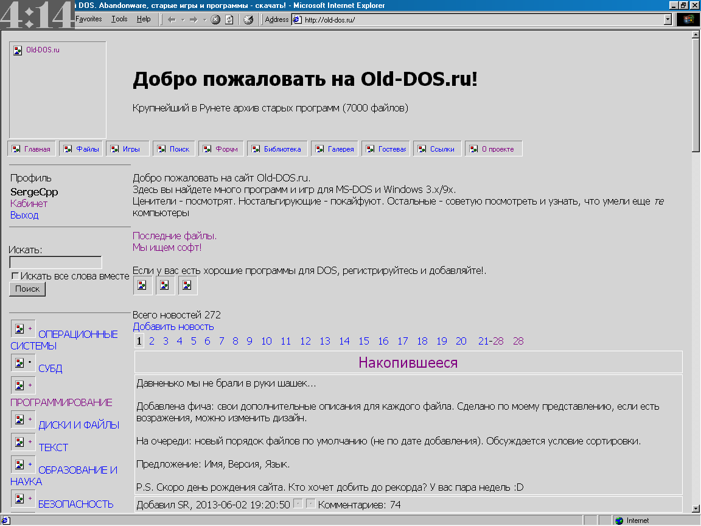Go to the Игры navigation tab

[127, 149]
